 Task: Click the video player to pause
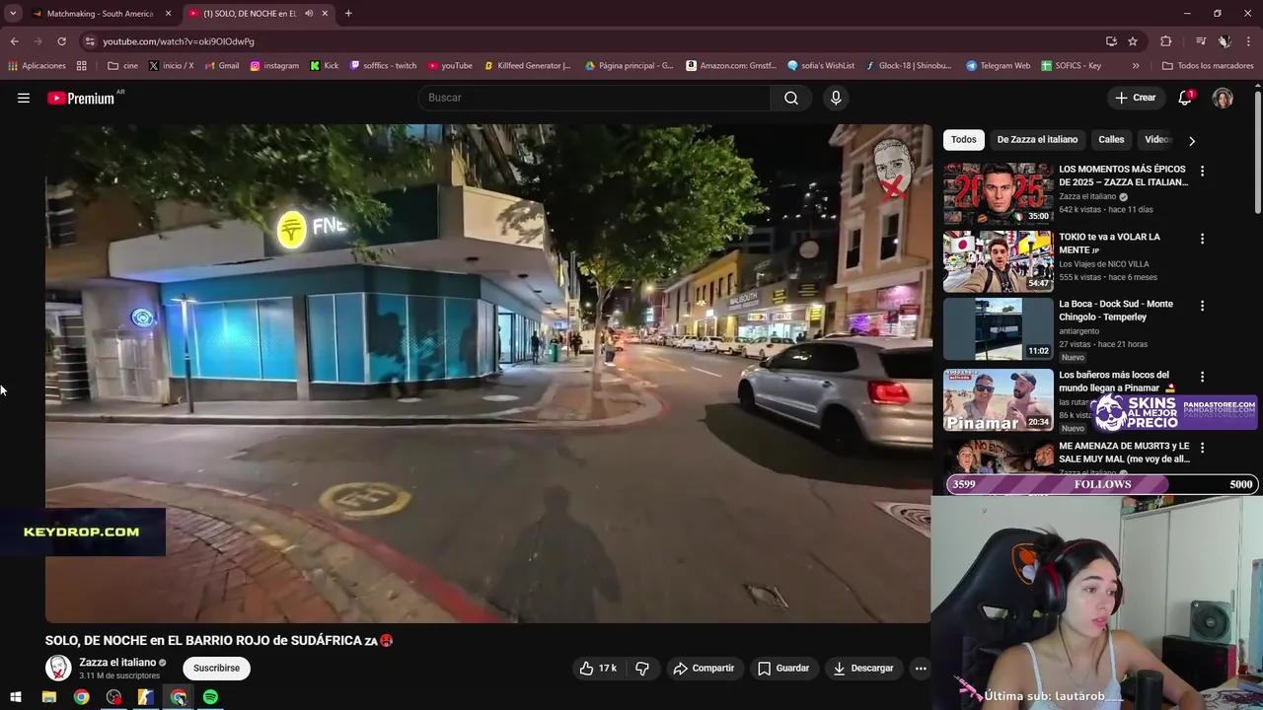tap(488, 374)
